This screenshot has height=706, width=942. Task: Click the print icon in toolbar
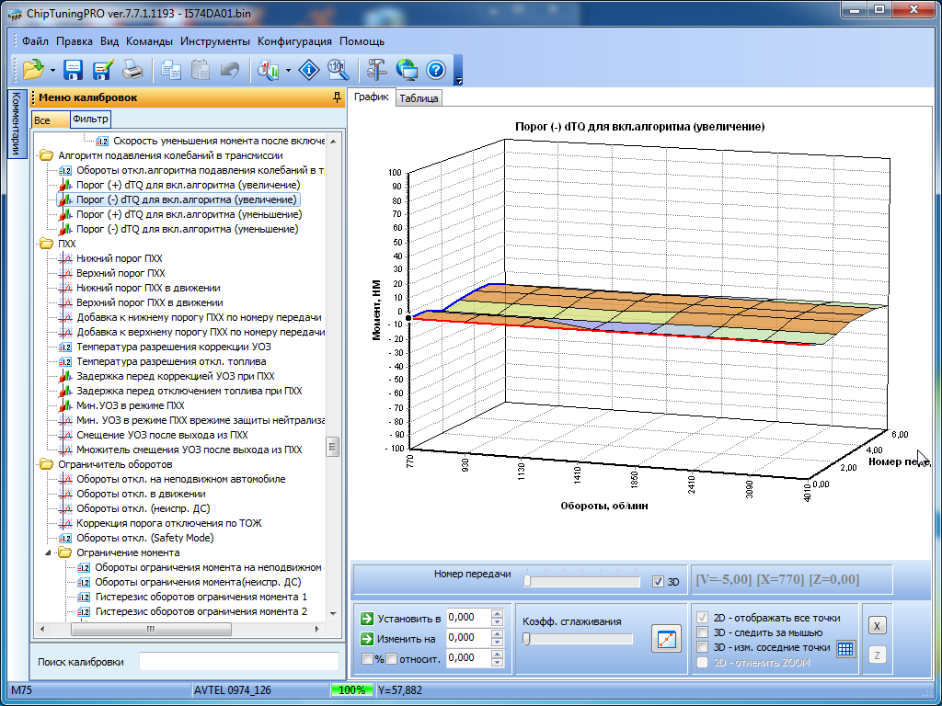pos(132,70)
